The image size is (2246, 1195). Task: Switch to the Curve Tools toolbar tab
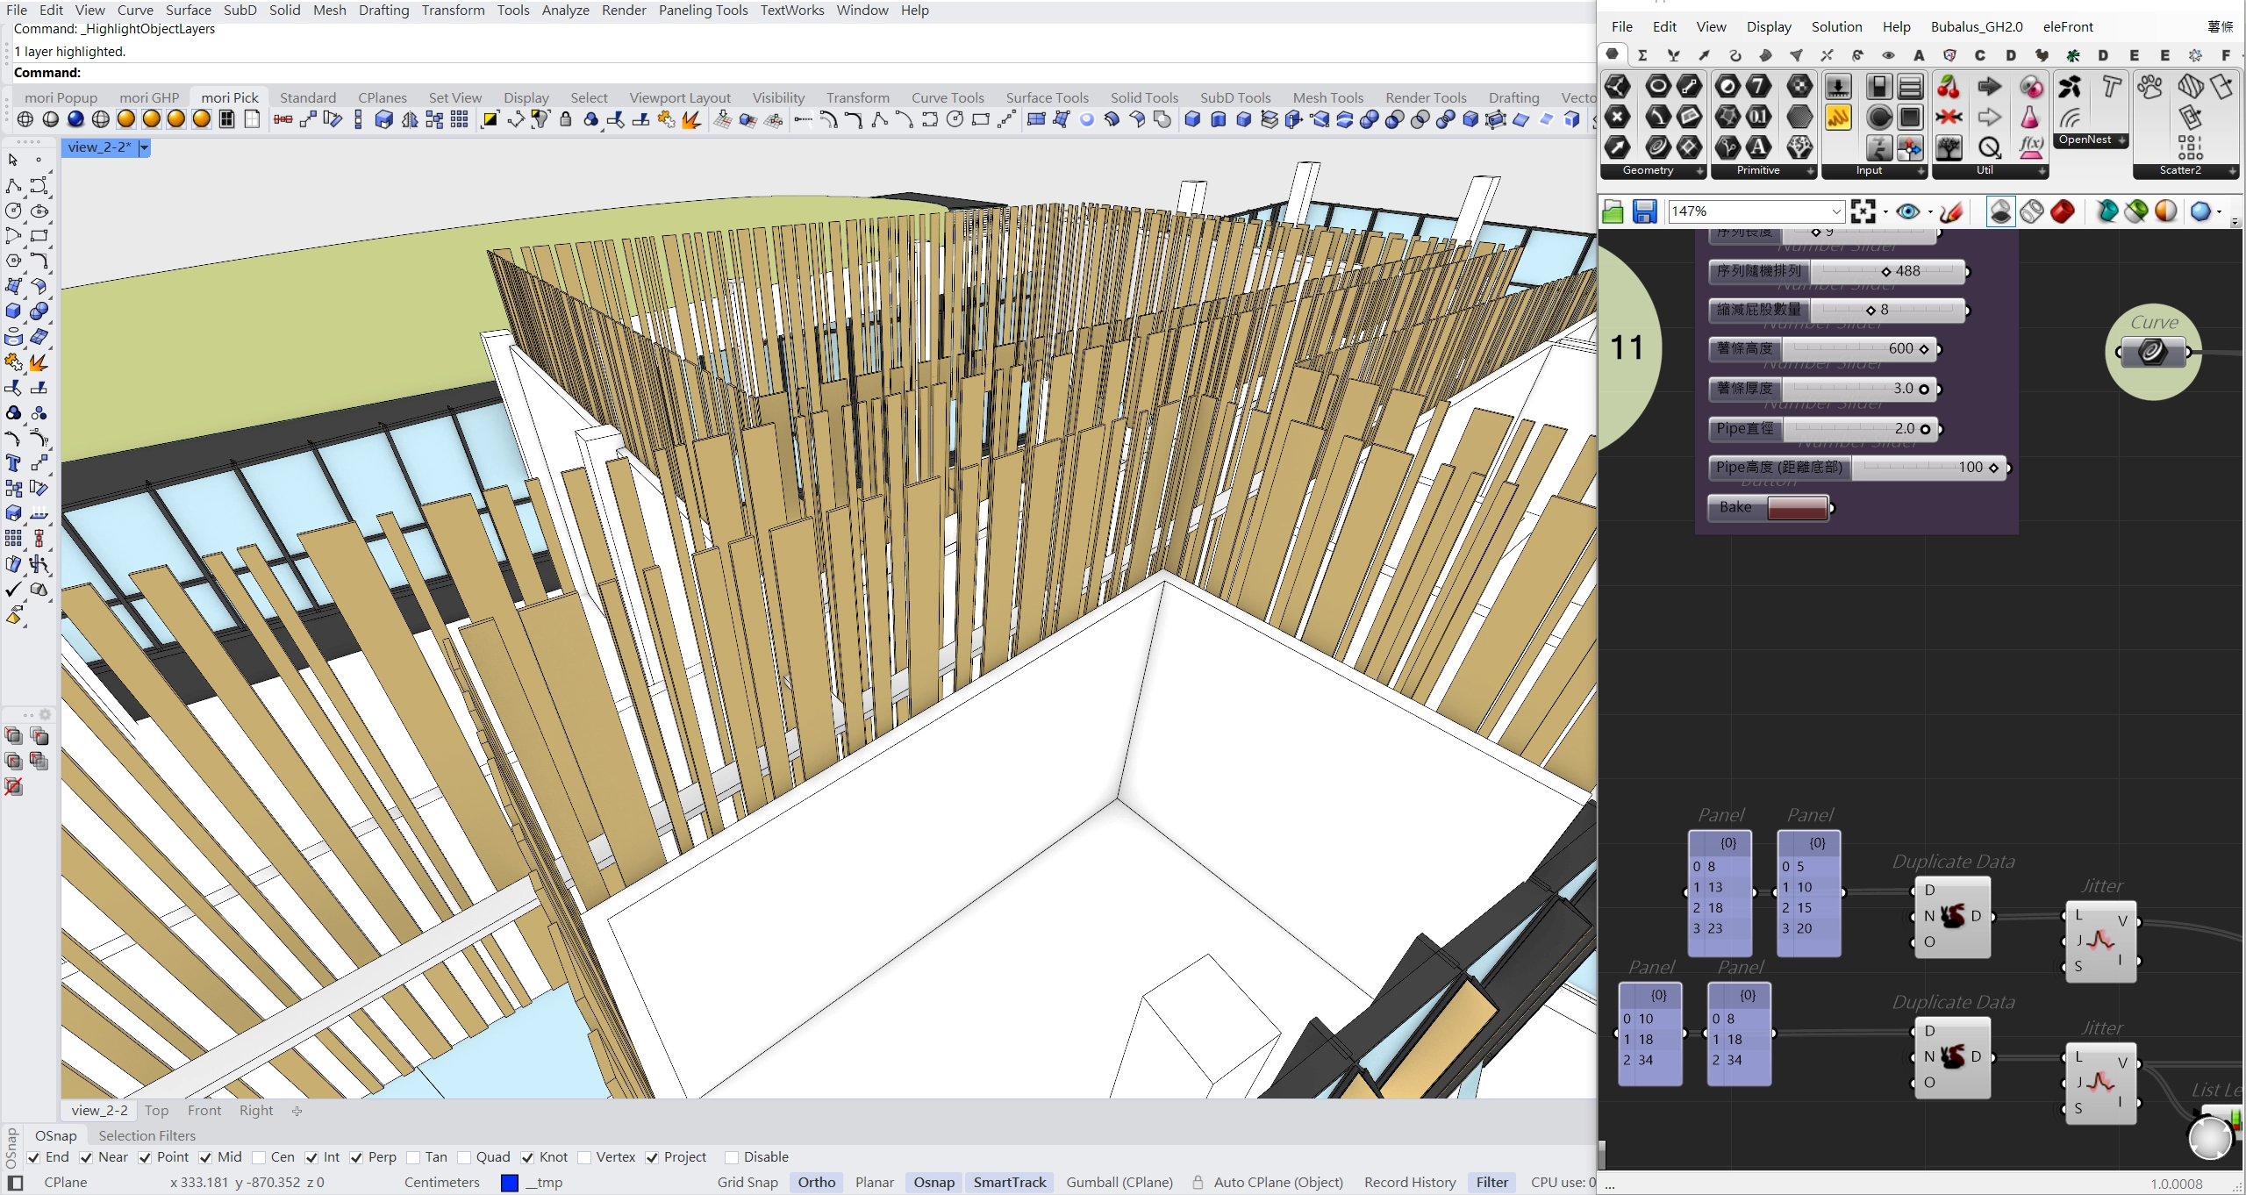(x=948, y=97)
